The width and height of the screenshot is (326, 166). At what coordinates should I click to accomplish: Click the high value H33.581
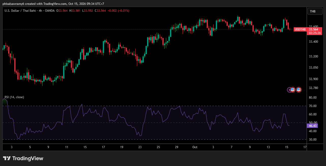pos(75,11)
